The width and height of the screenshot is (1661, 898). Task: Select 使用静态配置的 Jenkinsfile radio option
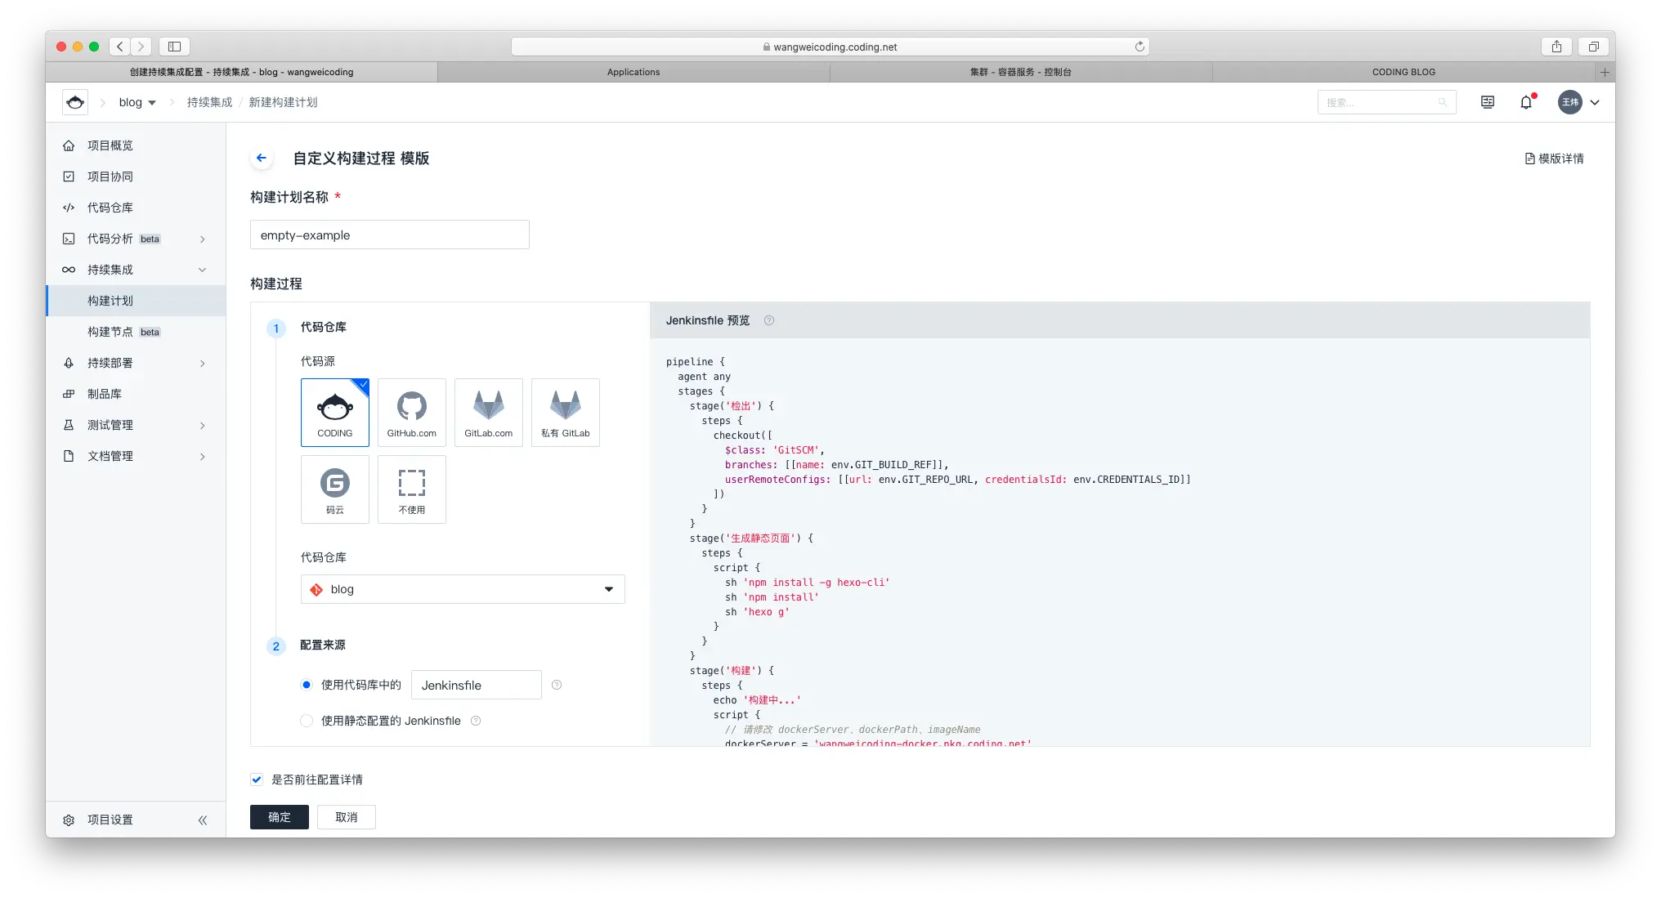click(307, 721)
